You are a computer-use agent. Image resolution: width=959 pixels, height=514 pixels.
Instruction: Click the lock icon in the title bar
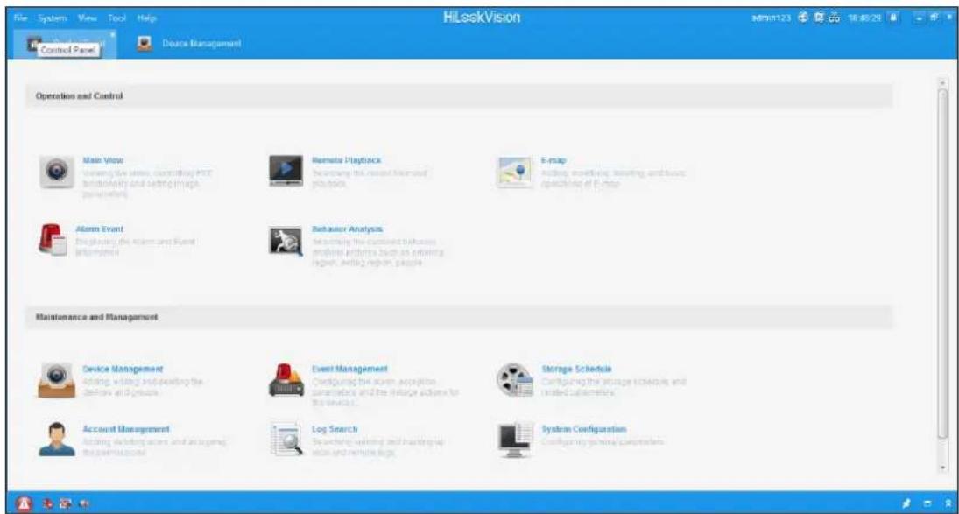pos(893,18)
